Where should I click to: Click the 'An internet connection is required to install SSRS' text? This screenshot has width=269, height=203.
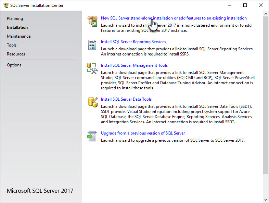145,54
